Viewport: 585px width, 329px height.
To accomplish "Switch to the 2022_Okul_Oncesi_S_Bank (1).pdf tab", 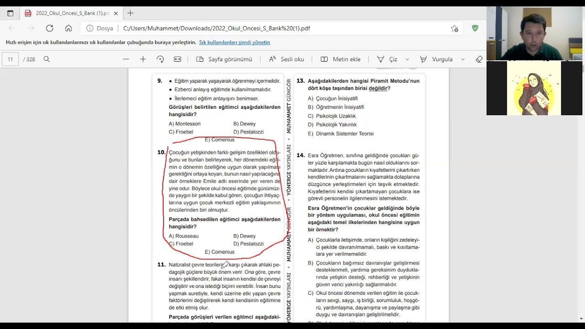I will (71, 13).
